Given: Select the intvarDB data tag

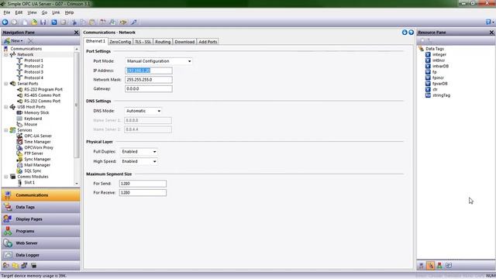Looking at the screenshot, I should (x=440, y=66).
